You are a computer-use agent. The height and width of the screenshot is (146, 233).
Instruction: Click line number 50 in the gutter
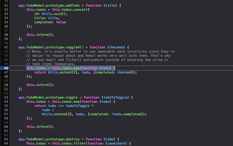6,85
